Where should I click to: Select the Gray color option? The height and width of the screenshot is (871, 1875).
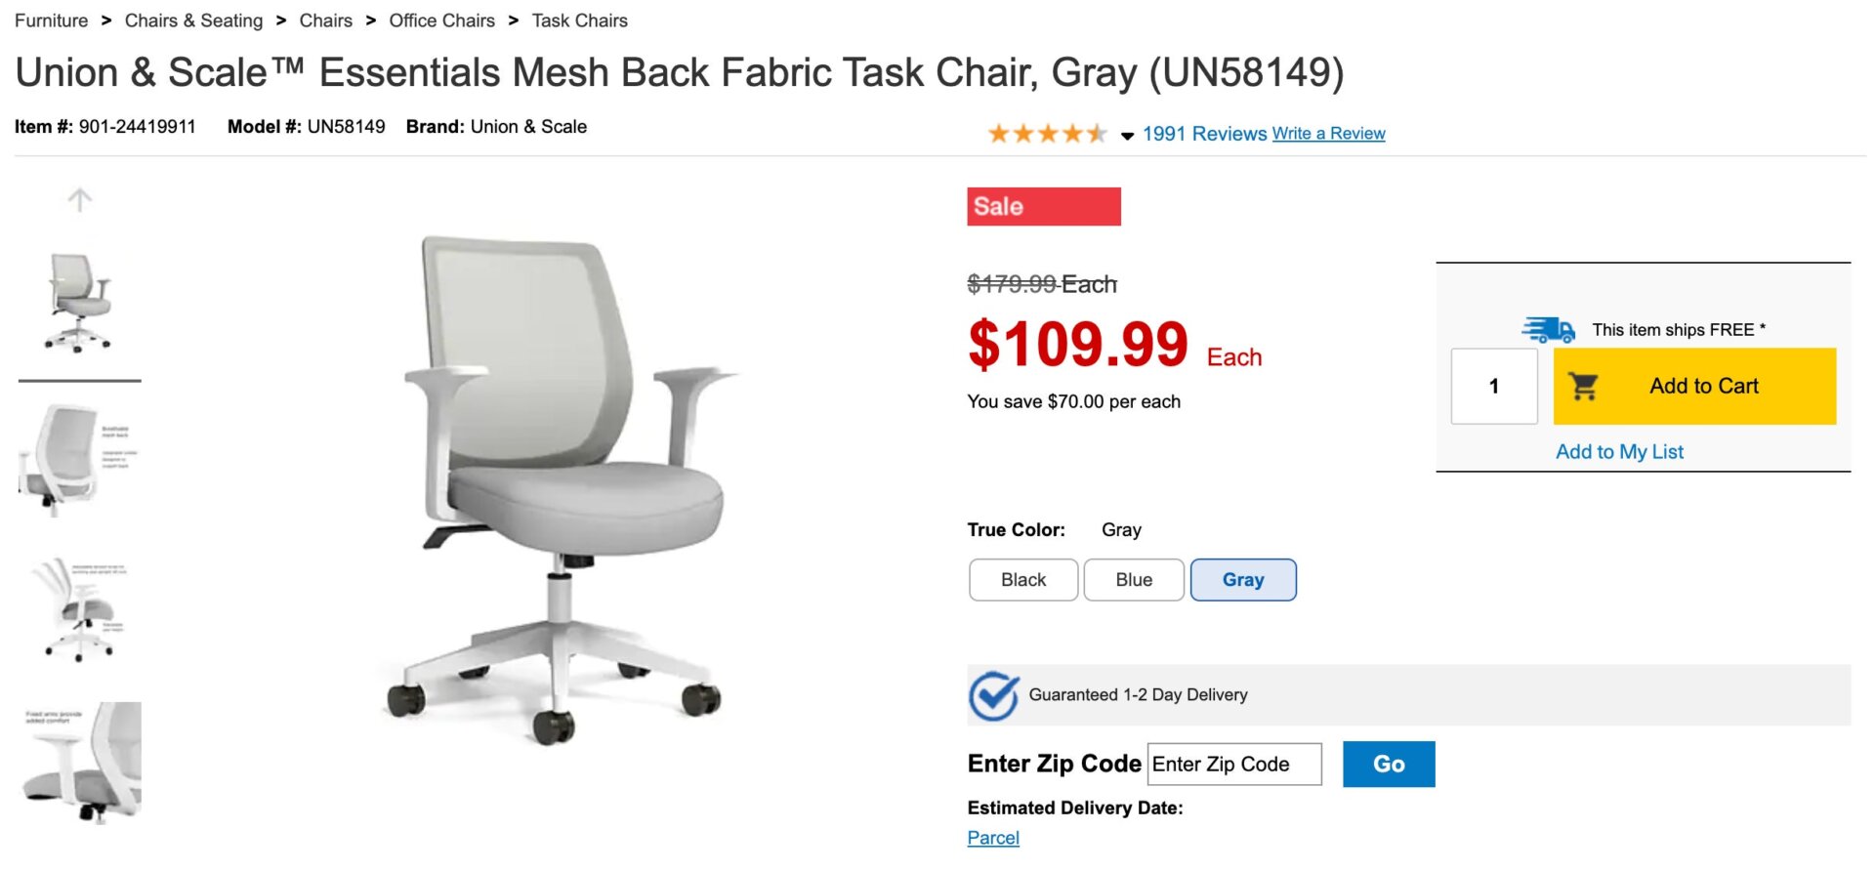(x=1243, y=579)
